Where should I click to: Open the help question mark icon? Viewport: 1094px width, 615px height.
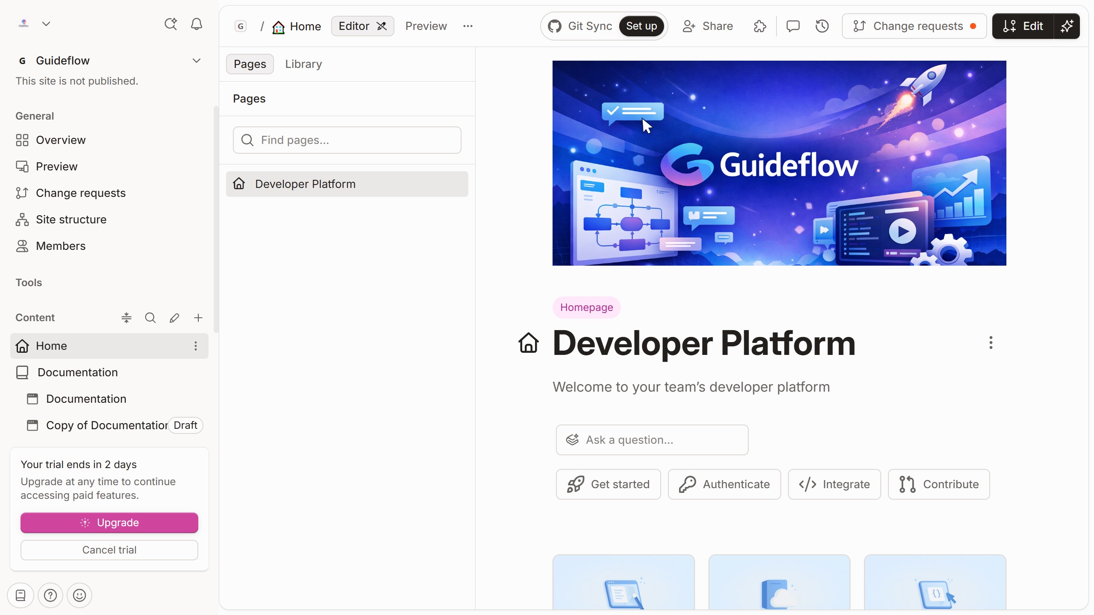coord(50,595)
